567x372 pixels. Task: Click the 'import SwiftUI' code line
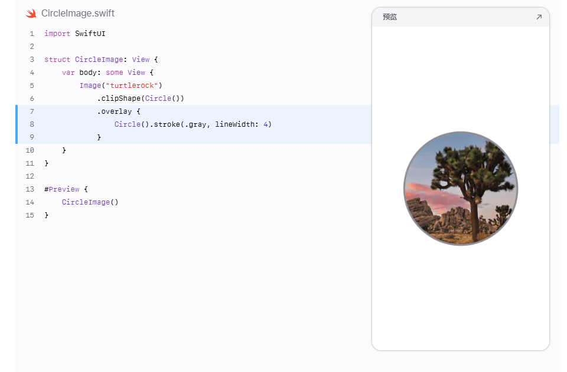pos(75,34)
